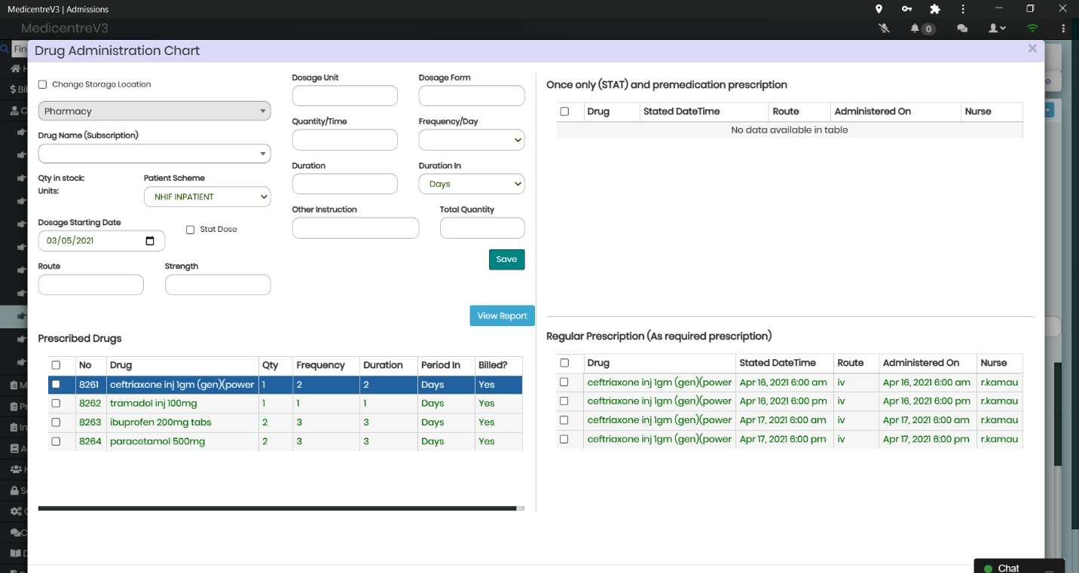
Task: Click the Home icon in the sidebar
Action: 15,69
